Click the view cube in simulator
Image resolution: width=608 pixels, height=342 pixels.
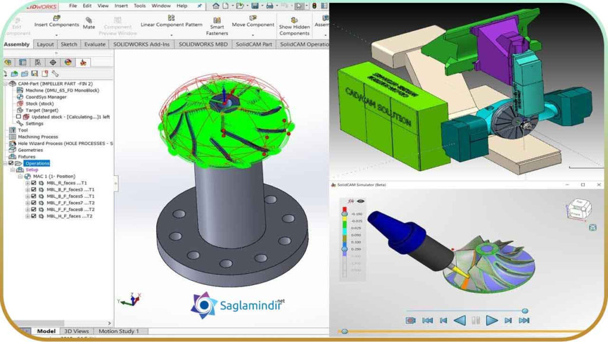point(578,210)
